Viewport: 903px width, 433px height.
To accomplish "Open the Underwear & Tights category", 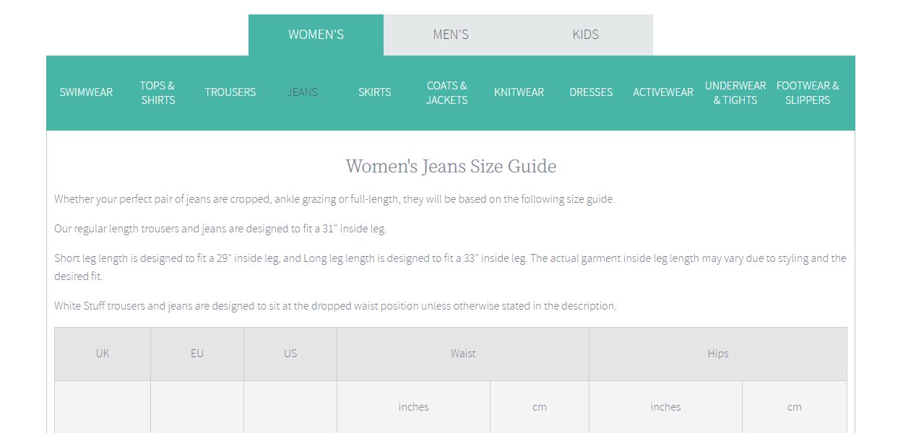I will (735, 92).
